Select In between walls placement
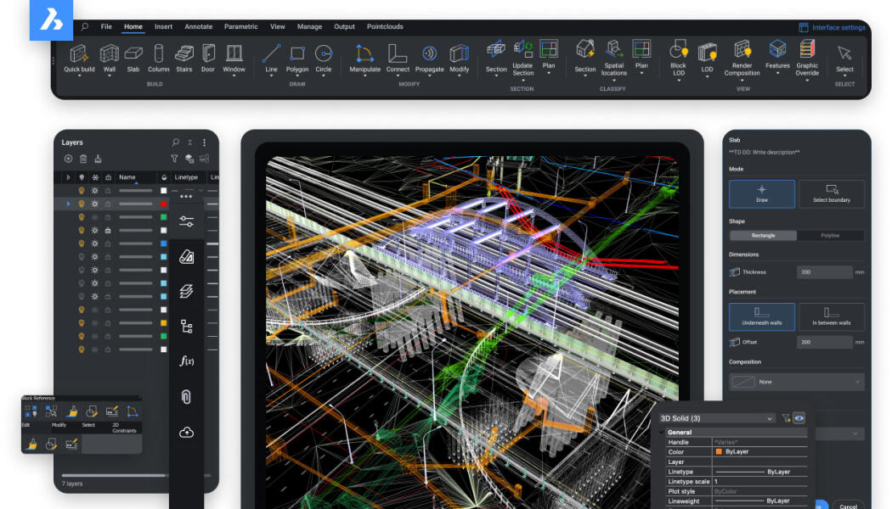This screenshot has height=509, width=892. 831,316
